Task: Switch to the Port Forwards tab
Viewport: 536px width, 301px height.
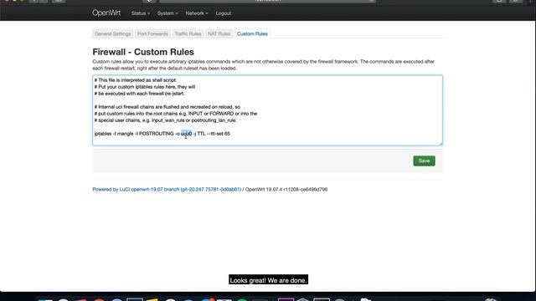Action: point(152,33)
